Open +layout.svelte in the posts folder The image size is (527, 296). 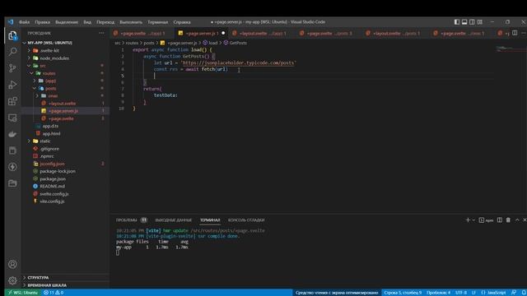pyautogui.click(x=63, y=104)
